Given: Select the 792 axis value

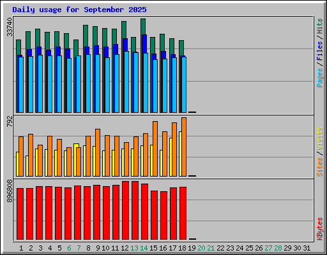Looking at the screenshot, I should click(x=10, y=122).
